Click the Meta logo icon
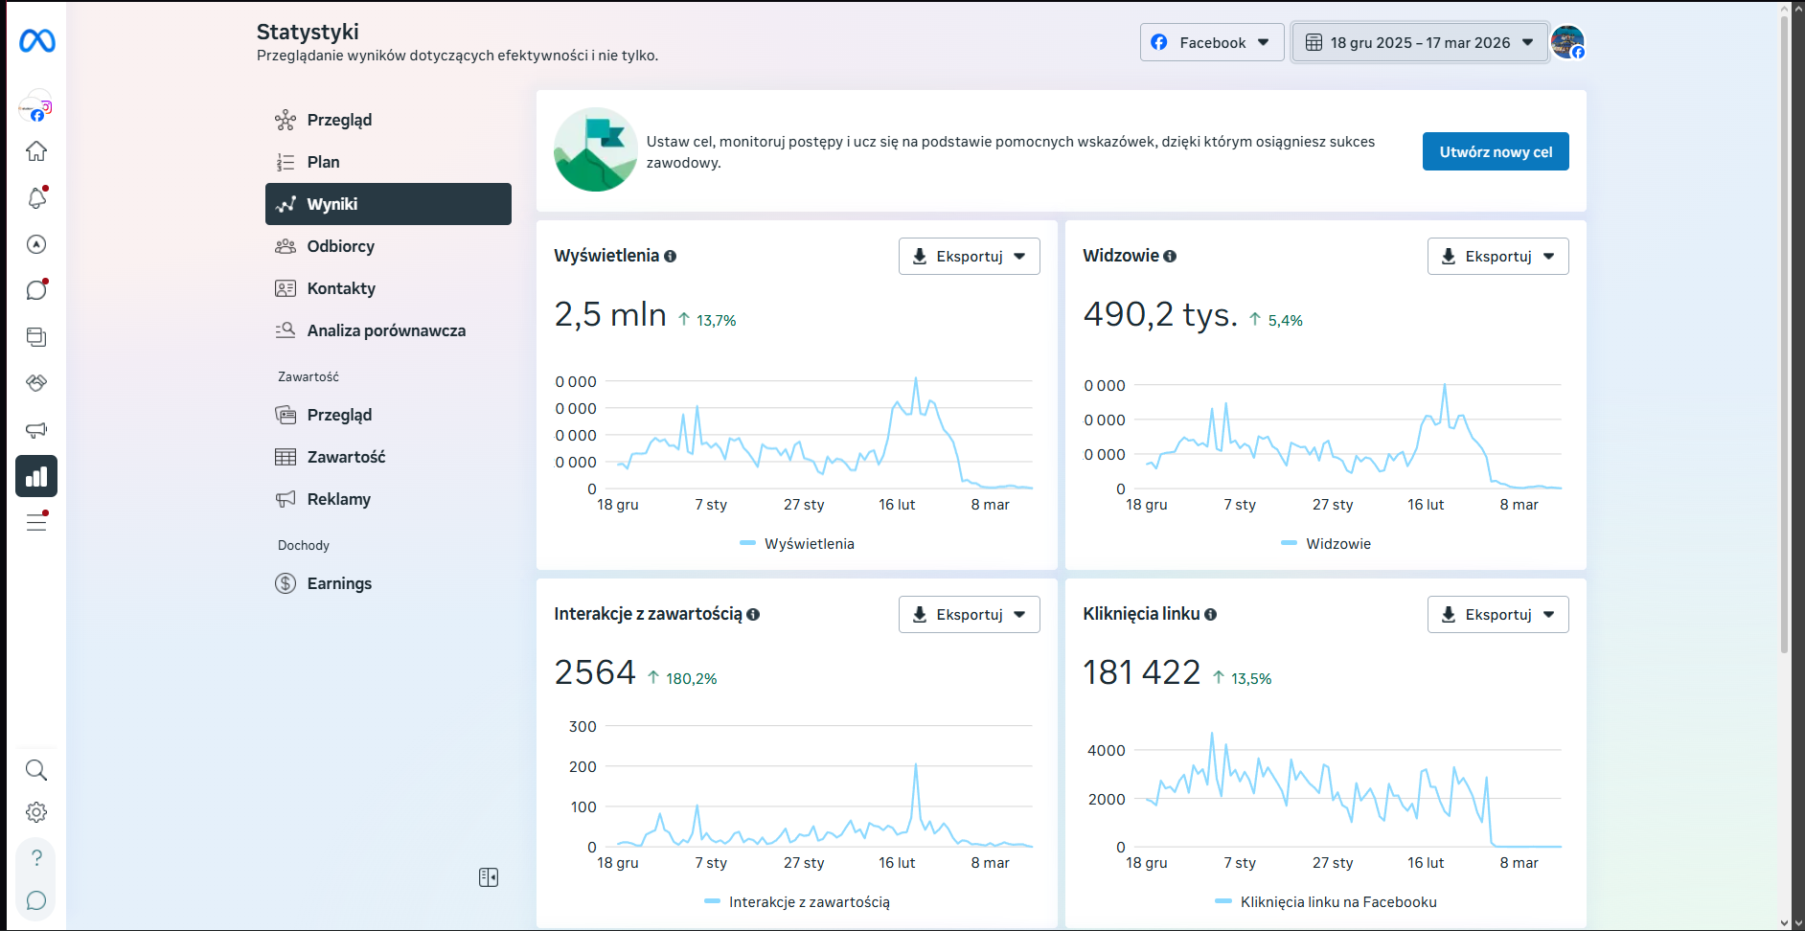Image resolution: width=1805 pixels, height=931 pixels. tap(37, 41)
